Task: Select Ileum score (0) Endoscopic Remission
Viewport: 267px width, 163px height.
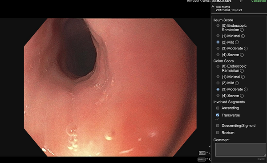Action: pos(218,25)
